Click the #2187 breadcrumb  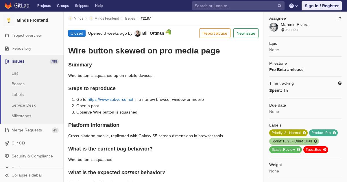(146, 18)
